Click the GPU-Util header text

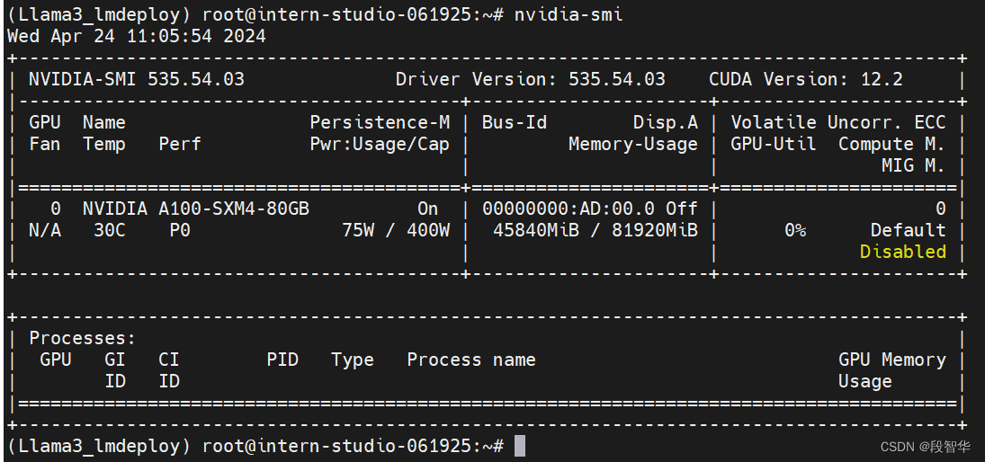pyautogui.click(x=774, y=145)
